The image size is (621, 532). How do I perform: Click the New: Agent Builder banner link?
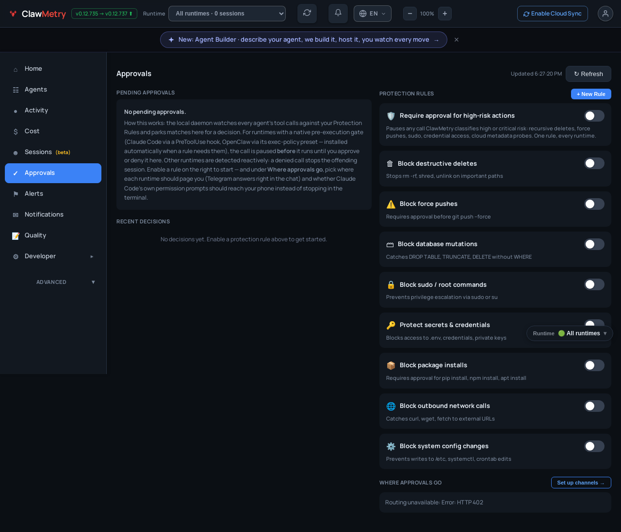coord(304,40)
